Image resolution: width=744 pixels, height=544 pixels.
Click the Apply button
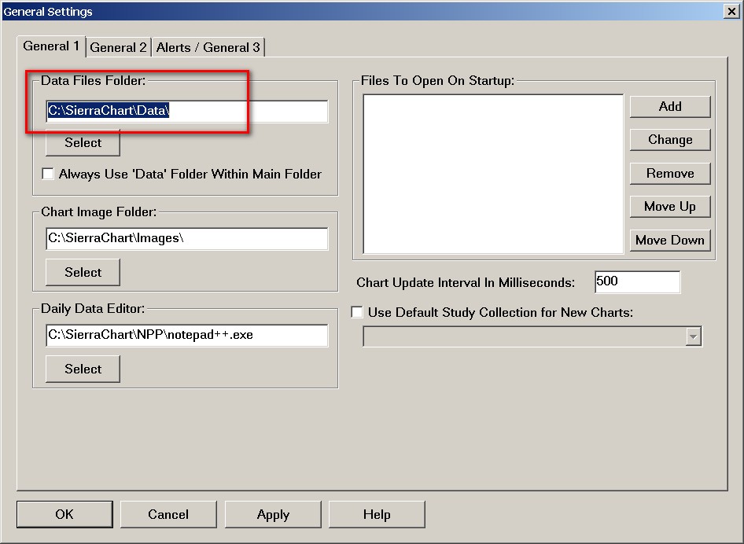pos(273,515)
